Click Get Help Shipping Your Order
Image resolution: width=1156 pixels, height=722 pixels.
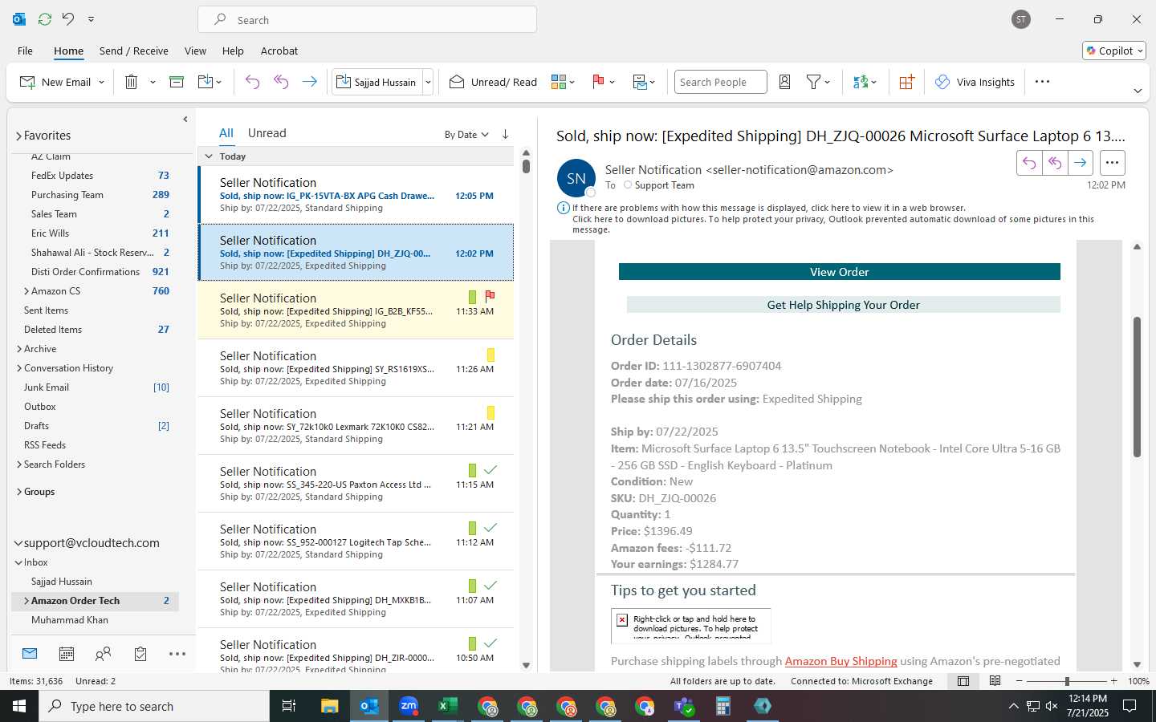843,305
